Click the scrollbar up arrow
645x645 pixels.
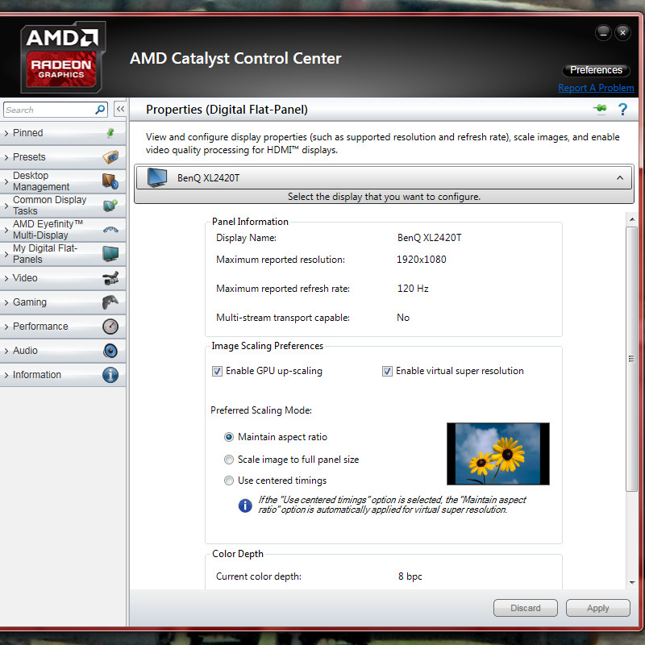(632, 219)
